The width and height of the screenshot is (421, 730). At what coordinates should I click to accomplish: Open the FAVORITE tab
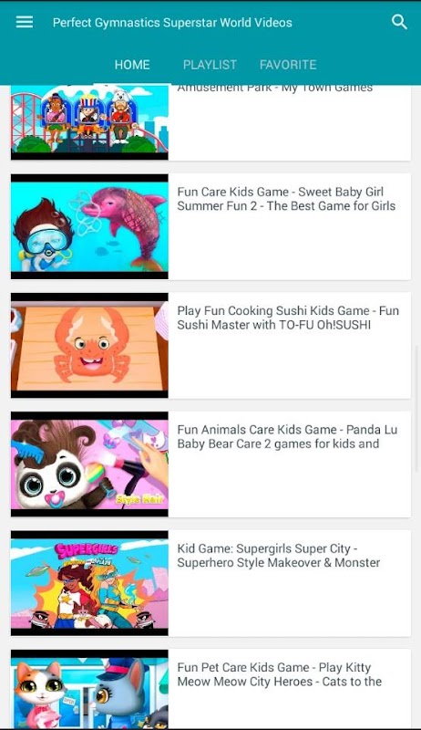point(288,65)
